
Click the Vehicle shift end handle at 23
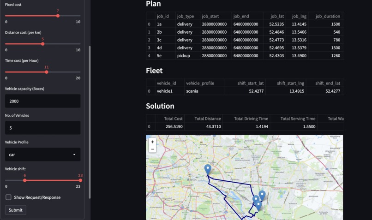(x=80, y=180)
